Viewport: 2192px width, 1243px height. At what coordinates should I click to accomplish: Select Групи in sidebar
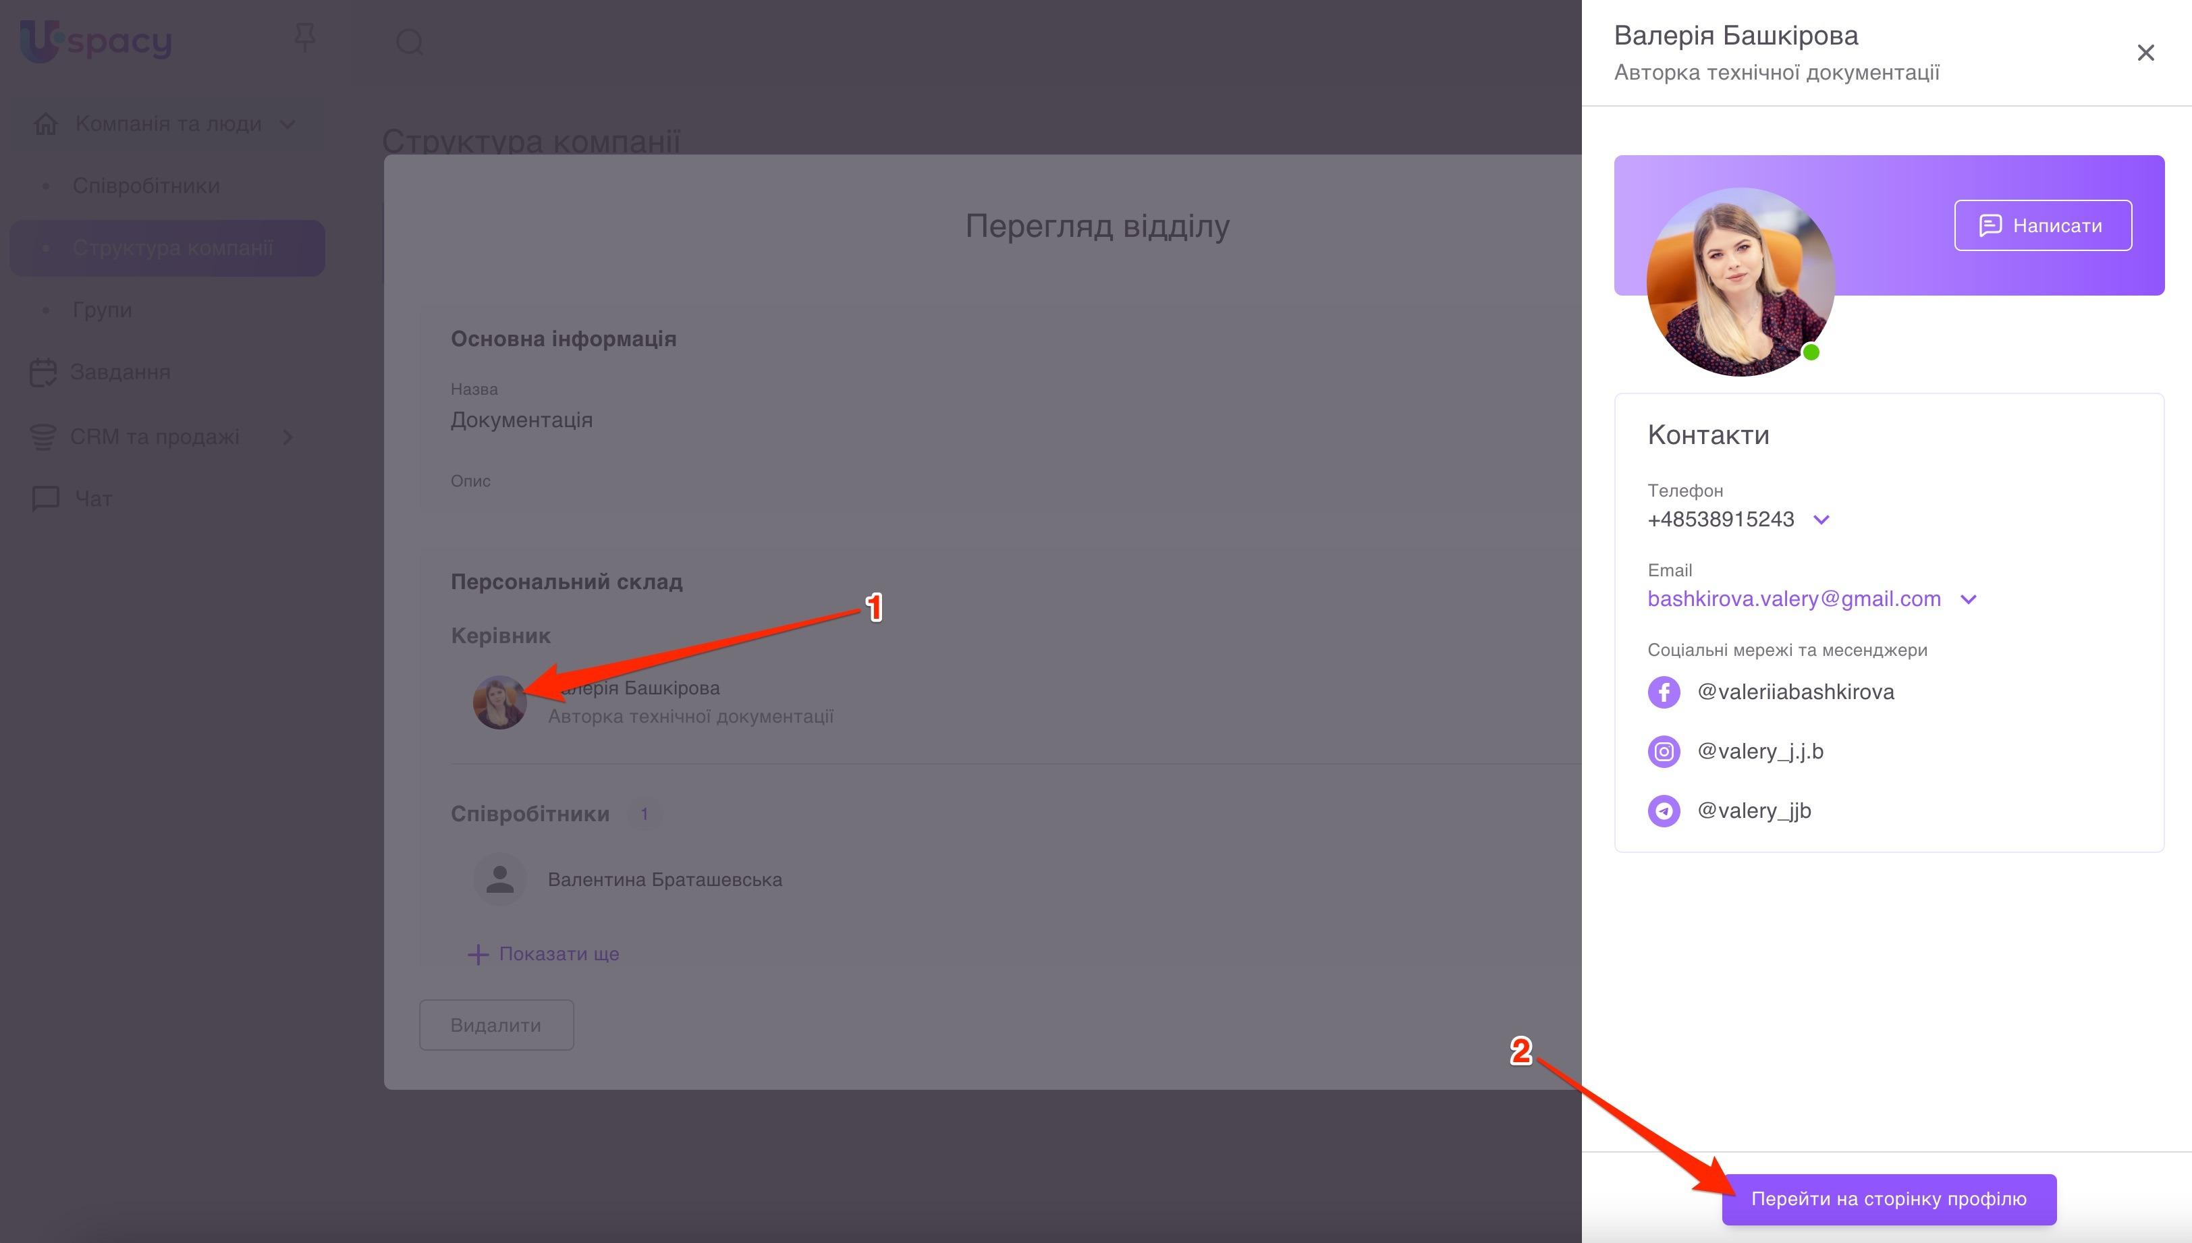pyautogui.click(x=103, y=310)
